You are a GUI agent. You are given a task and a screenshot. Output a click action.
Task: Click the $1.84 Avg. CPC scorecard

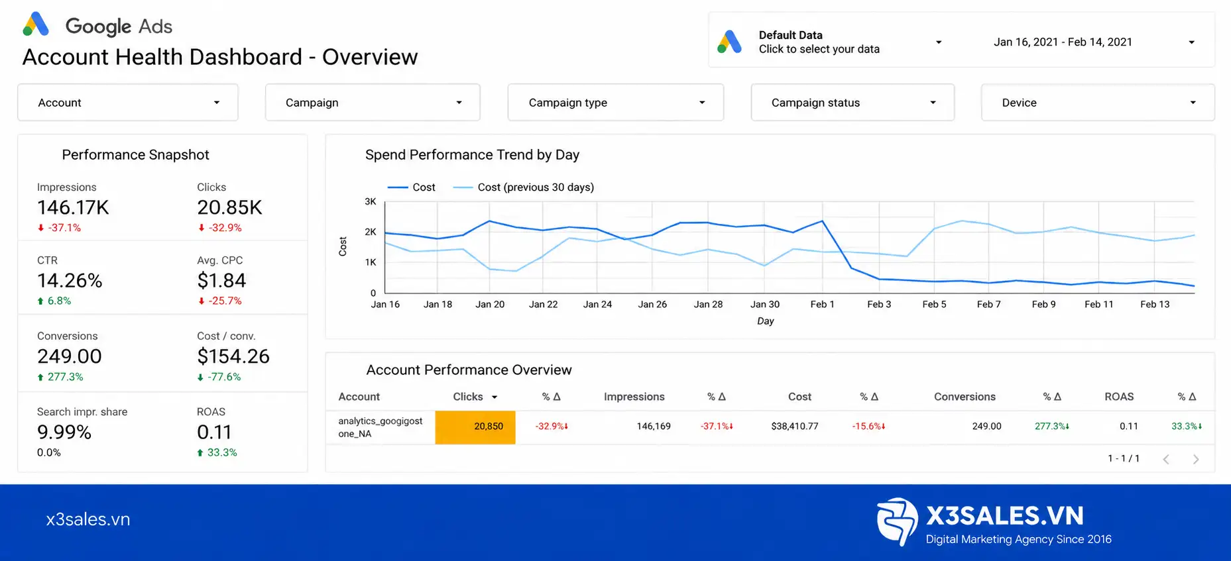[x=221, y=280]
